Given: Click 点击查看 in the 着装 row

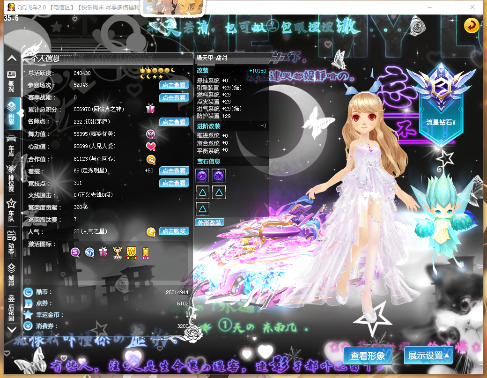Looking at the screenshot, I should [x=174, y=170].
